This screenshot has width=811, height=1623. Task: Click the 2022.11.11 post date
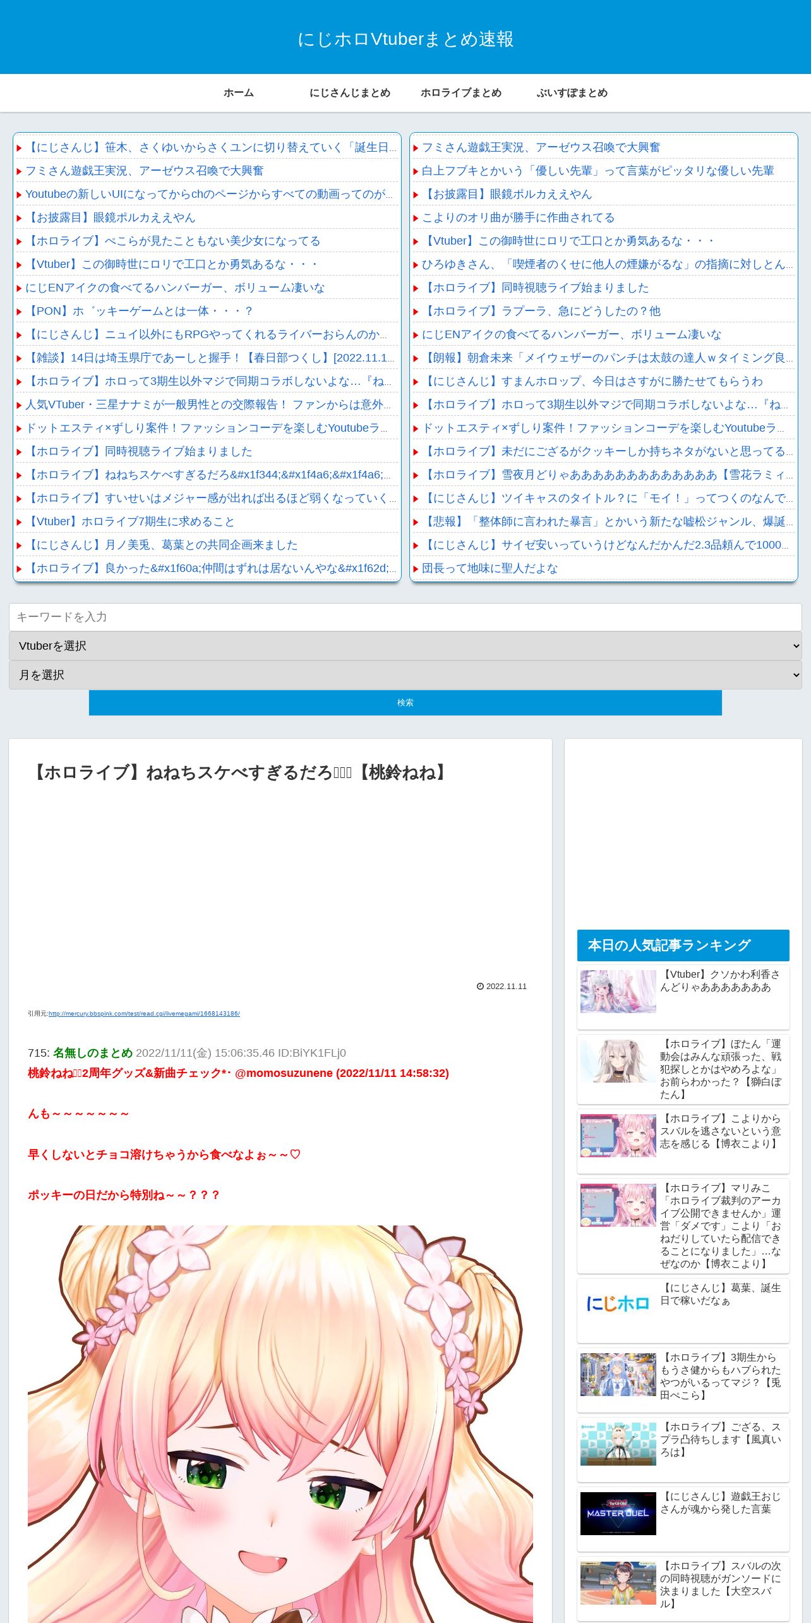click(x=507, y=987)
